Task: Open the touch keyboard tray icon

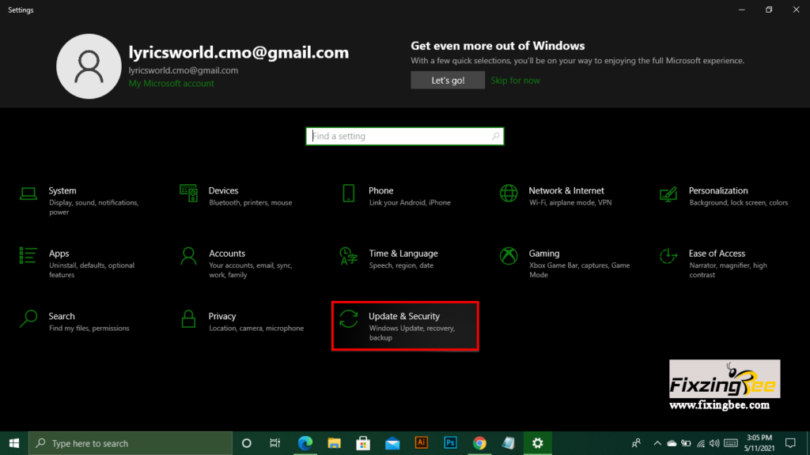Action: 730,443
